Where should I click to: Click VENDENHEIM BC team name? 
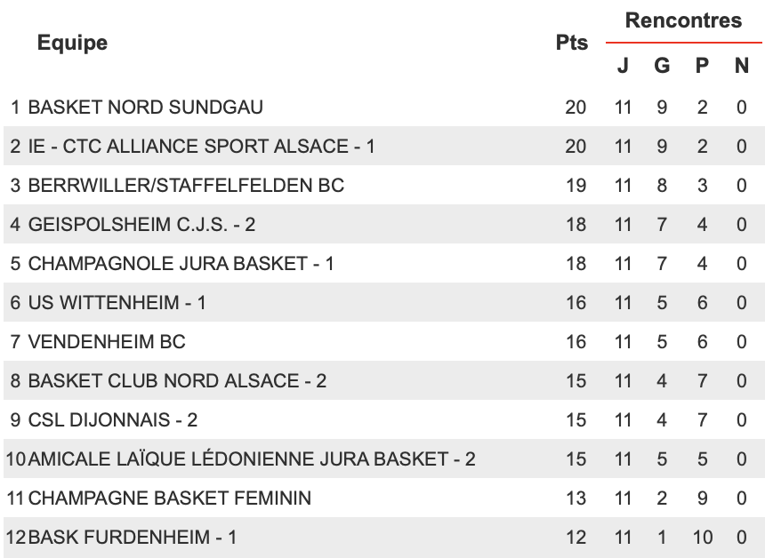point(107,341)
